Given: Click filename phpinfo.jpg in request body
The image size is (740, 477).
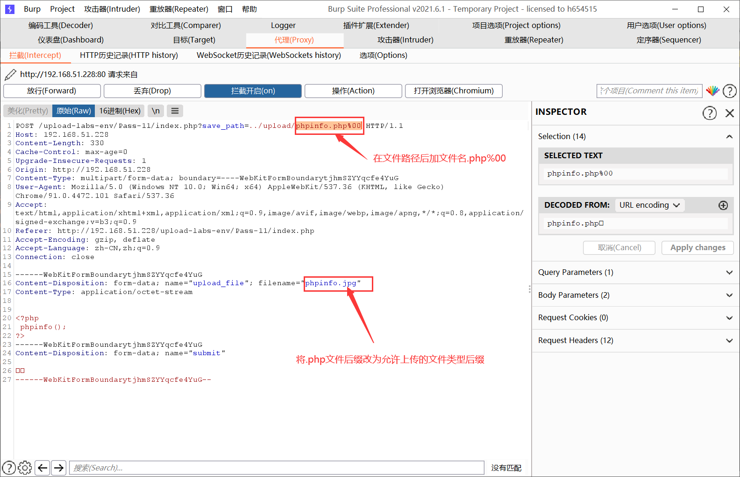Looking at the screenshot, I should point(331,283).
